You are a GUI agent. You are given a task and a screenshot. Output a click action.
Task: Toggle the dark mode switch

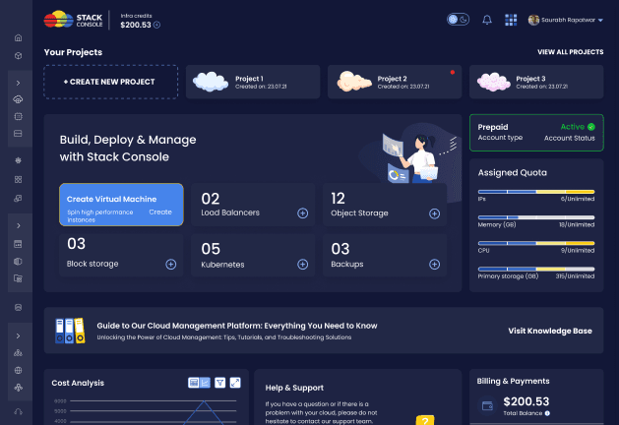tap(458, 20)
